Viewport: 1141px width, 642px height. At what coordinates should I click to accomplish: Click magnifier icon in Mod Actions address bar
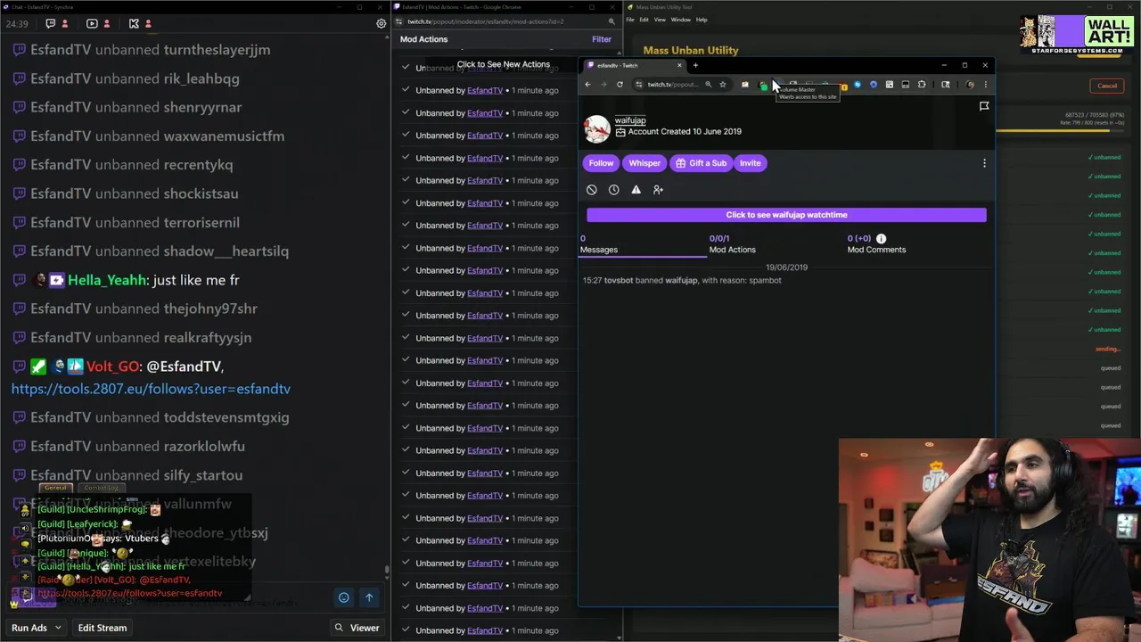[612, 21]
